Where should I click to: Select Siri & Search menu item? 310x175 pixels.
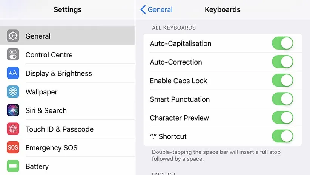pyautogui.click(x=46, y=110)
